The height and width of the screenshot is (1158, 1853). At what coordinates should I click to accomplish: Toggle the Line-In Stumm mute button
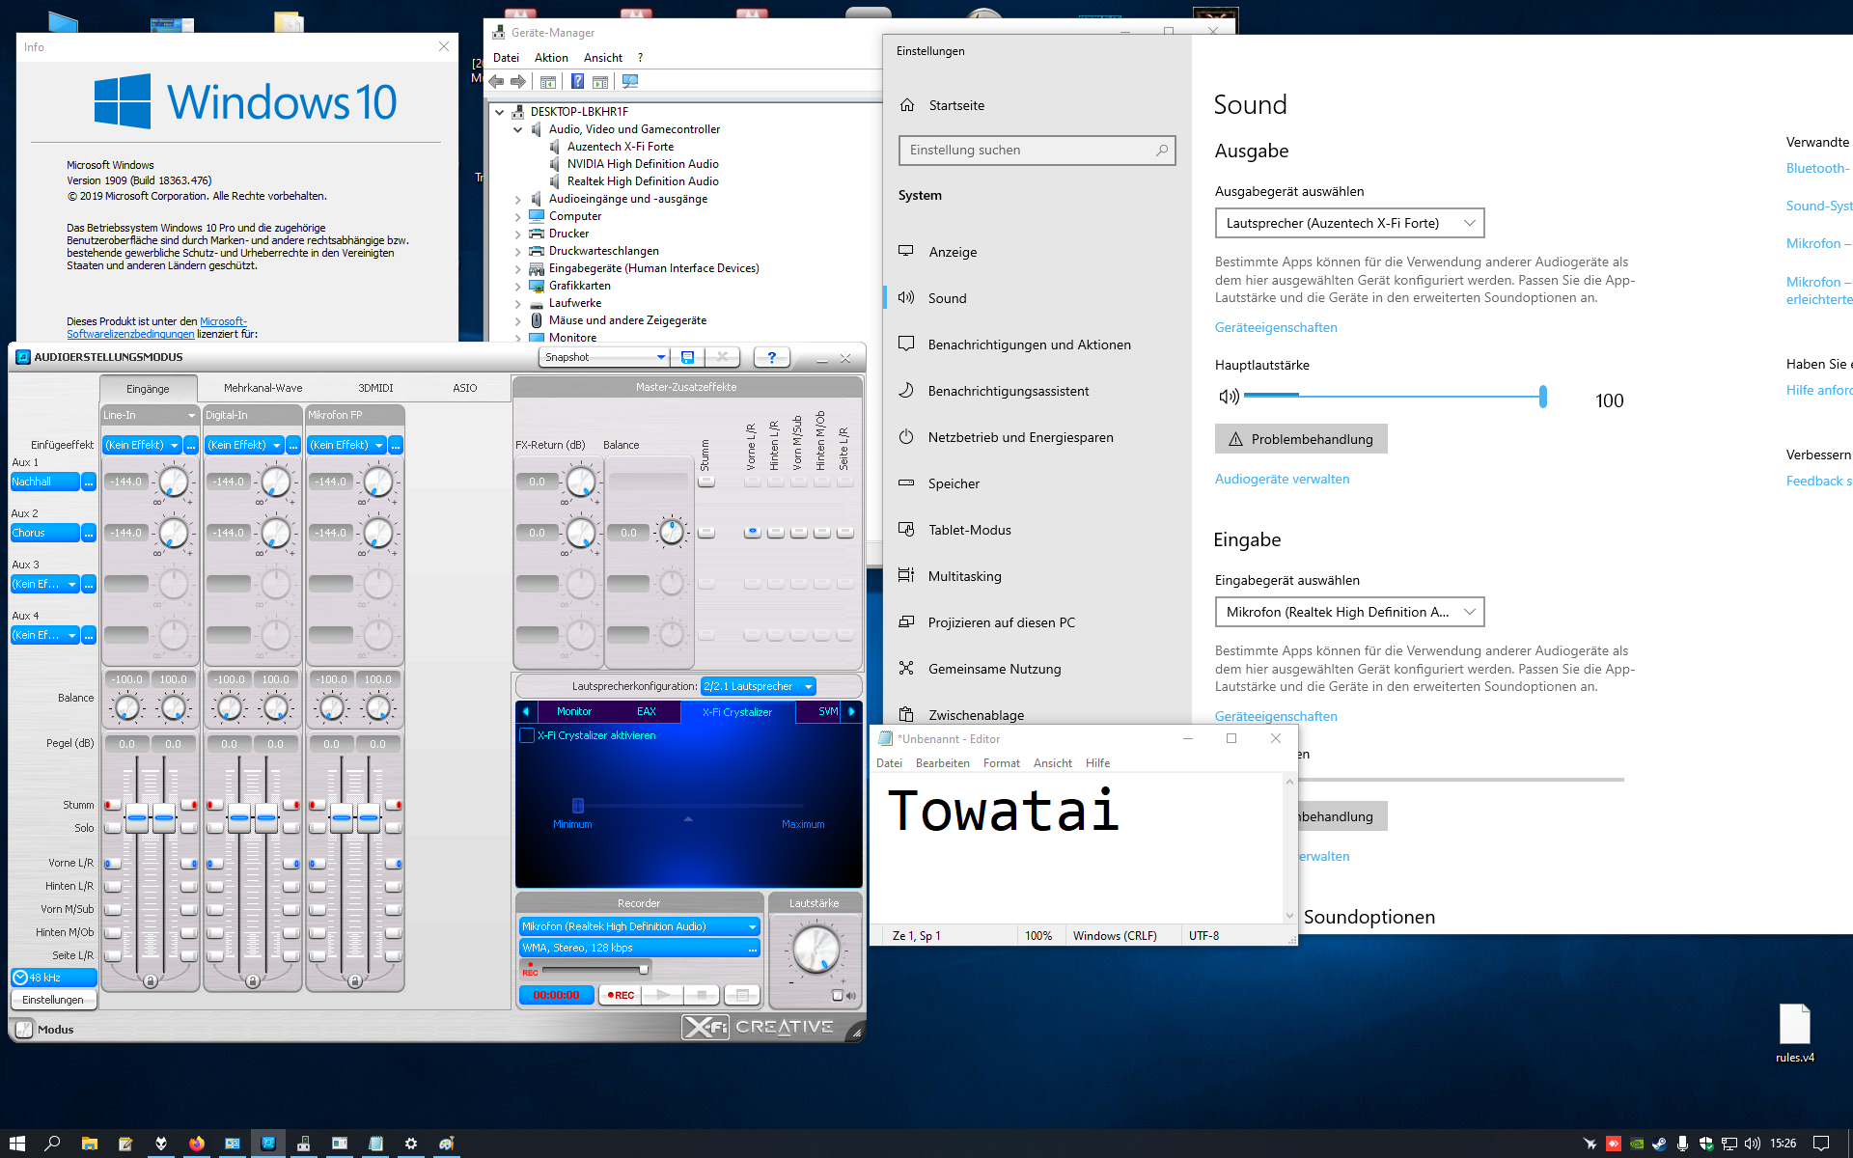tap(113, 805)
